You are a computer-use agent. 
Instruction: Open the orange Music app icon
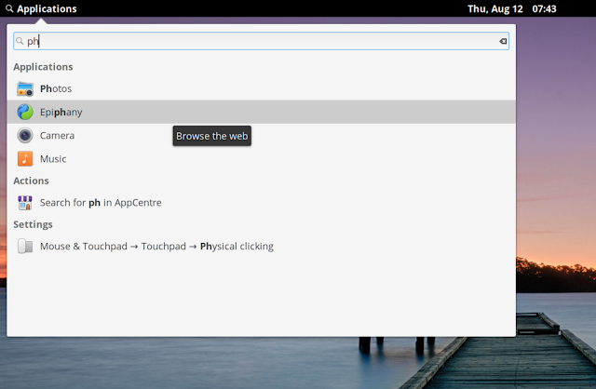coord(25,159)
